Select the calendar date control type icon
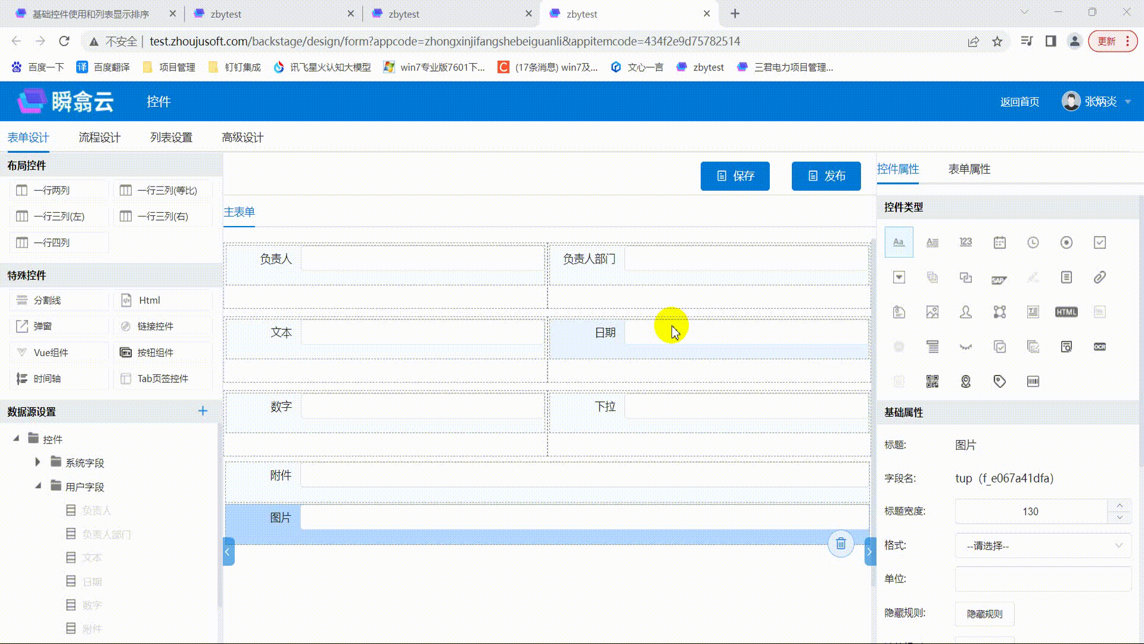This screenshot has width=1144, height=644. pos(1000,242)
